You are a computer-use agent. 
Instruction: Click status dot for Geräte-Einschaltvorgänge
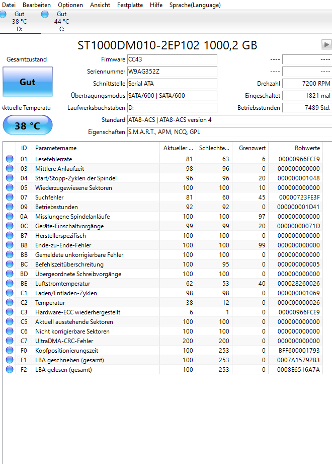(10, 226)
